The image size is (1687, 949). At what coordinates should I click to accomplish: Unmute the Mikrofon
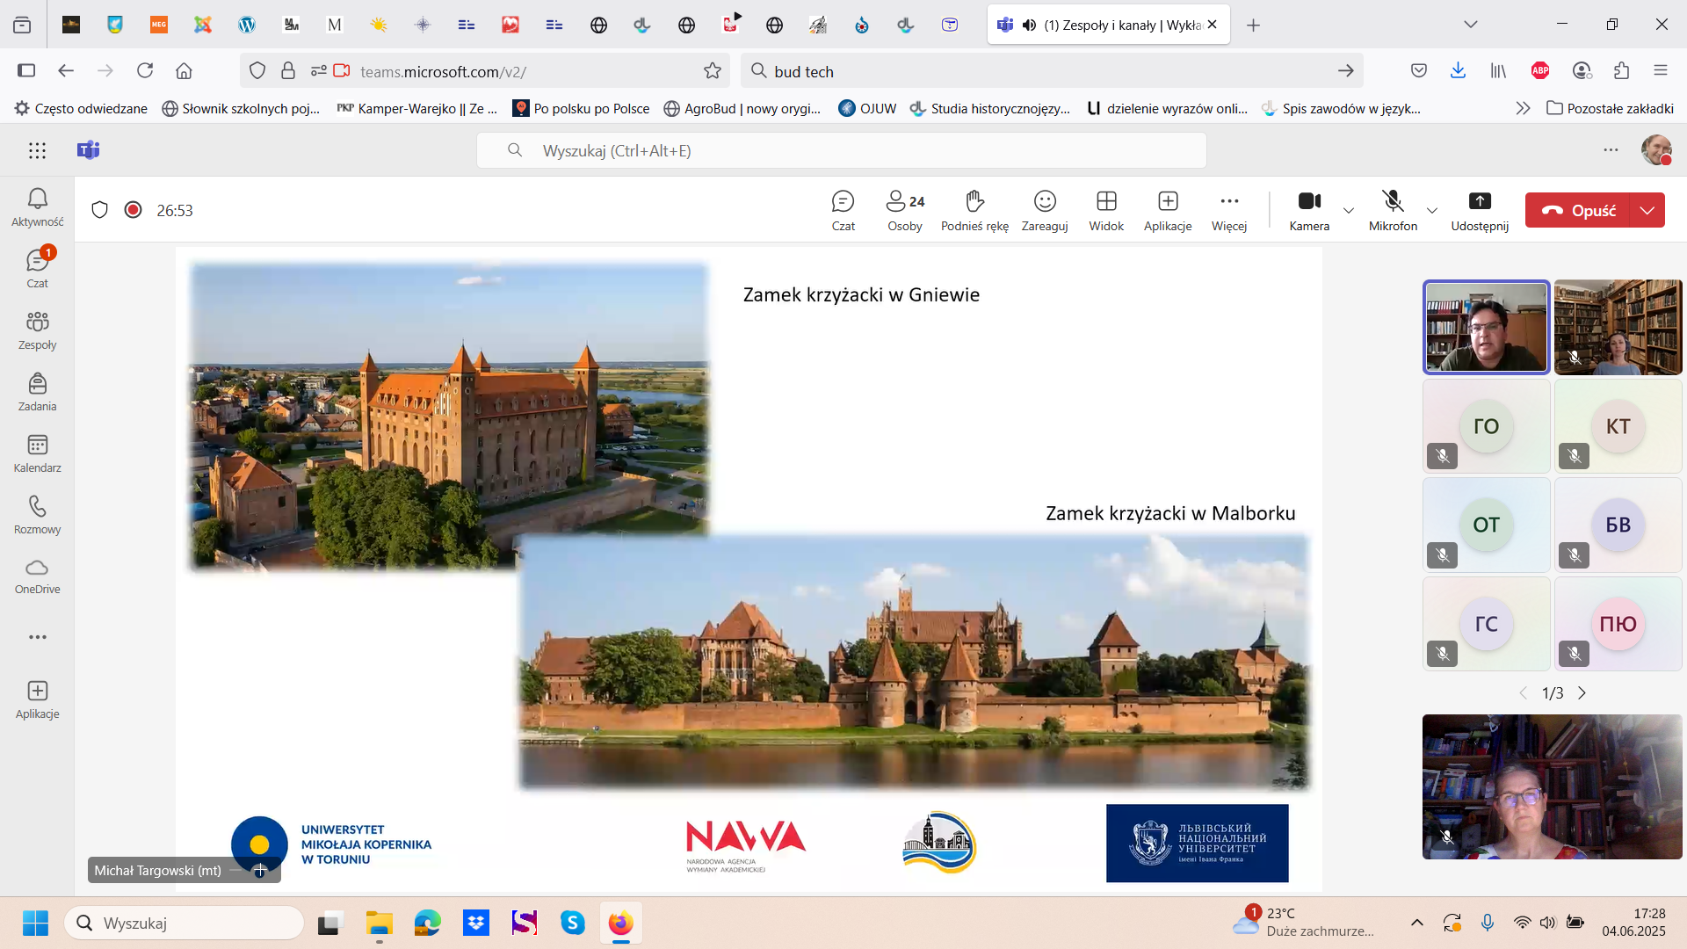click(x=1393, y=210)
